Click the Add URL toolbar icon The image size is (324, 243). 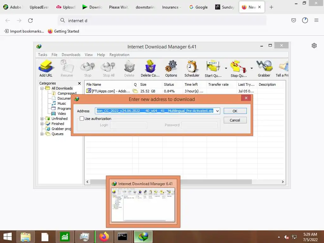pyautogui.click(x=46, y=69)
